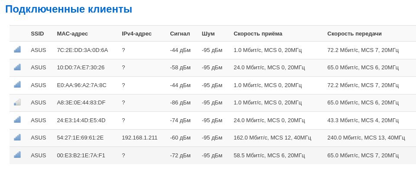
Task: Select IP address 192.168.1.211
Action: [140, 138]
